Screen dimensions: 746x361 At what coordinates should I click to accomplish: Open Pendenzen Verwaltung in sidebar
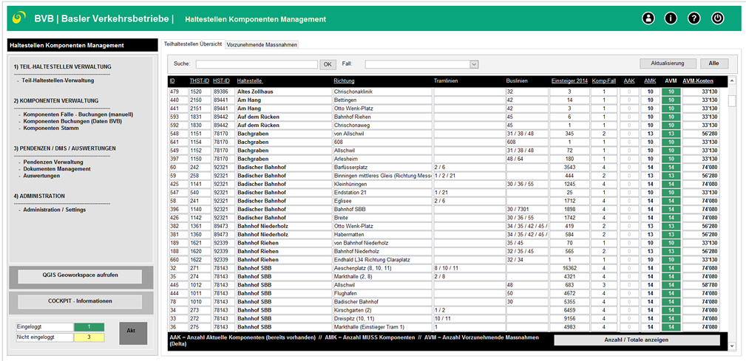(52, 162)
